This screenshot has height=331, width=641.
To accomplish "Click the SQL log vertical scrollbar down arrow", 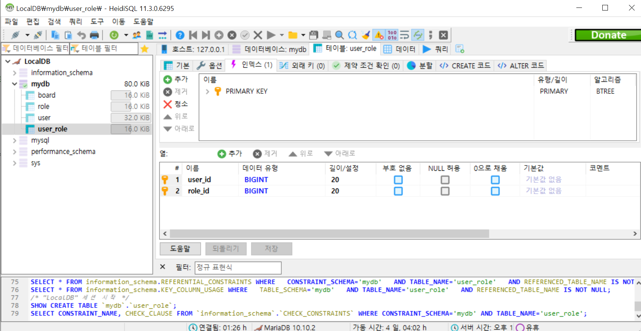I will 638,316.
